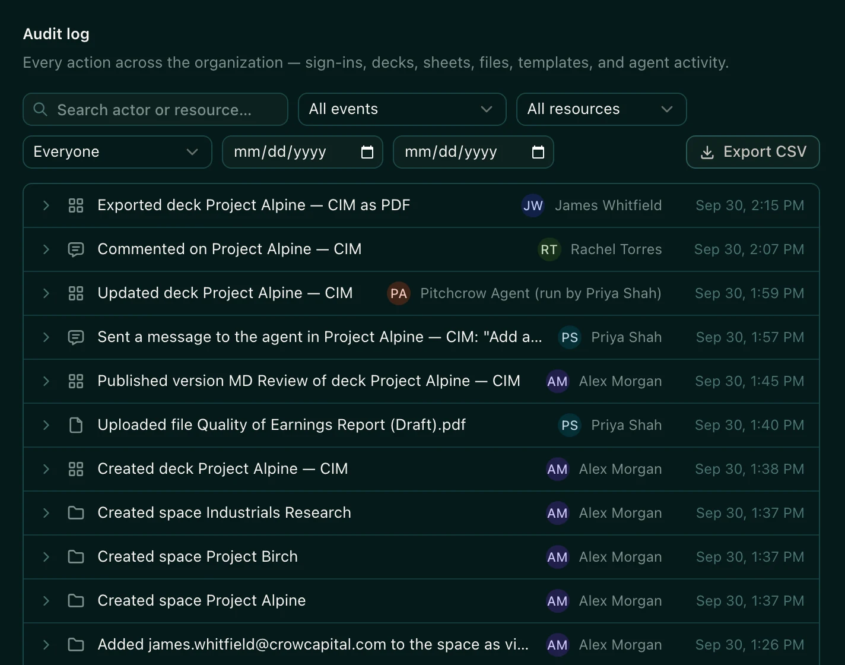Click the deck icon on Exported deck row
This screenshot has width=845, height=665.
76,205
